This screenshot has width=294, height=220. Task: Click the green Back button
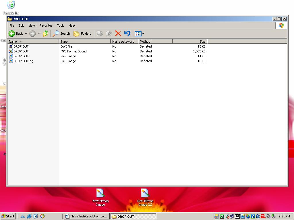pos(16,34)
